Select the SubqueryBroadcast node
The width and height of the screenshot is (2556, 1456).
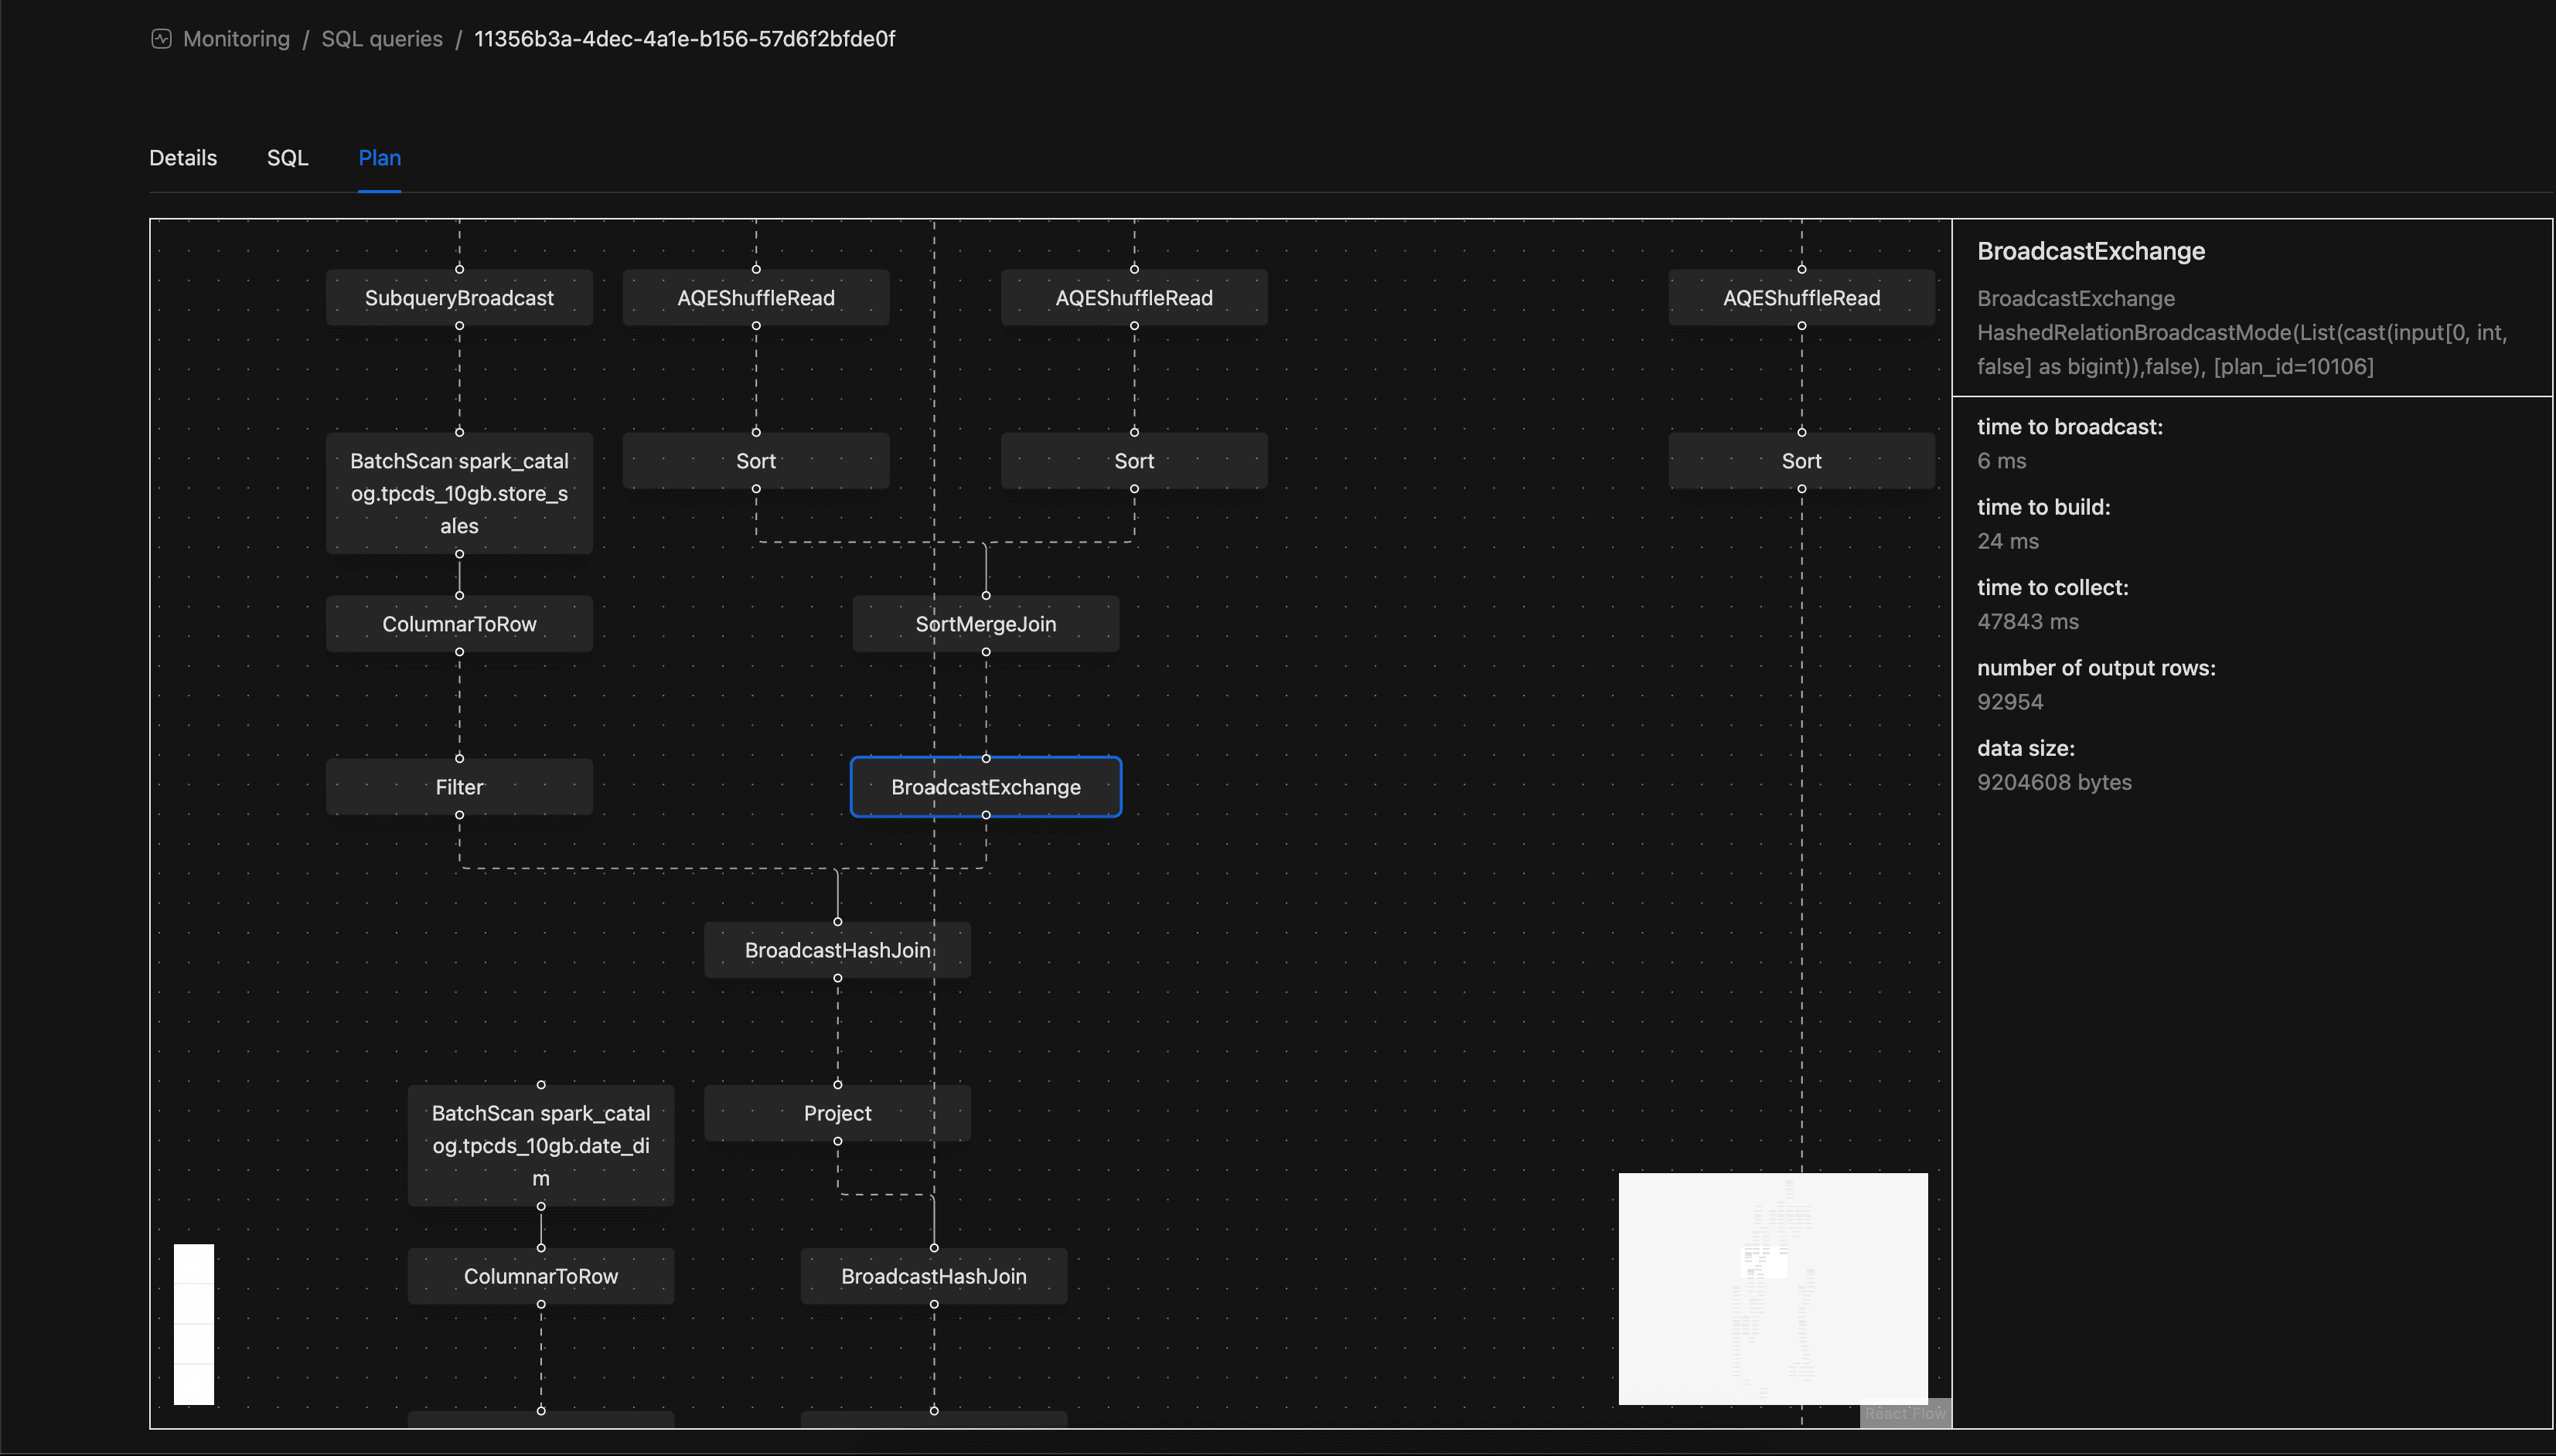pyautogui.click(x=459, y=298)
